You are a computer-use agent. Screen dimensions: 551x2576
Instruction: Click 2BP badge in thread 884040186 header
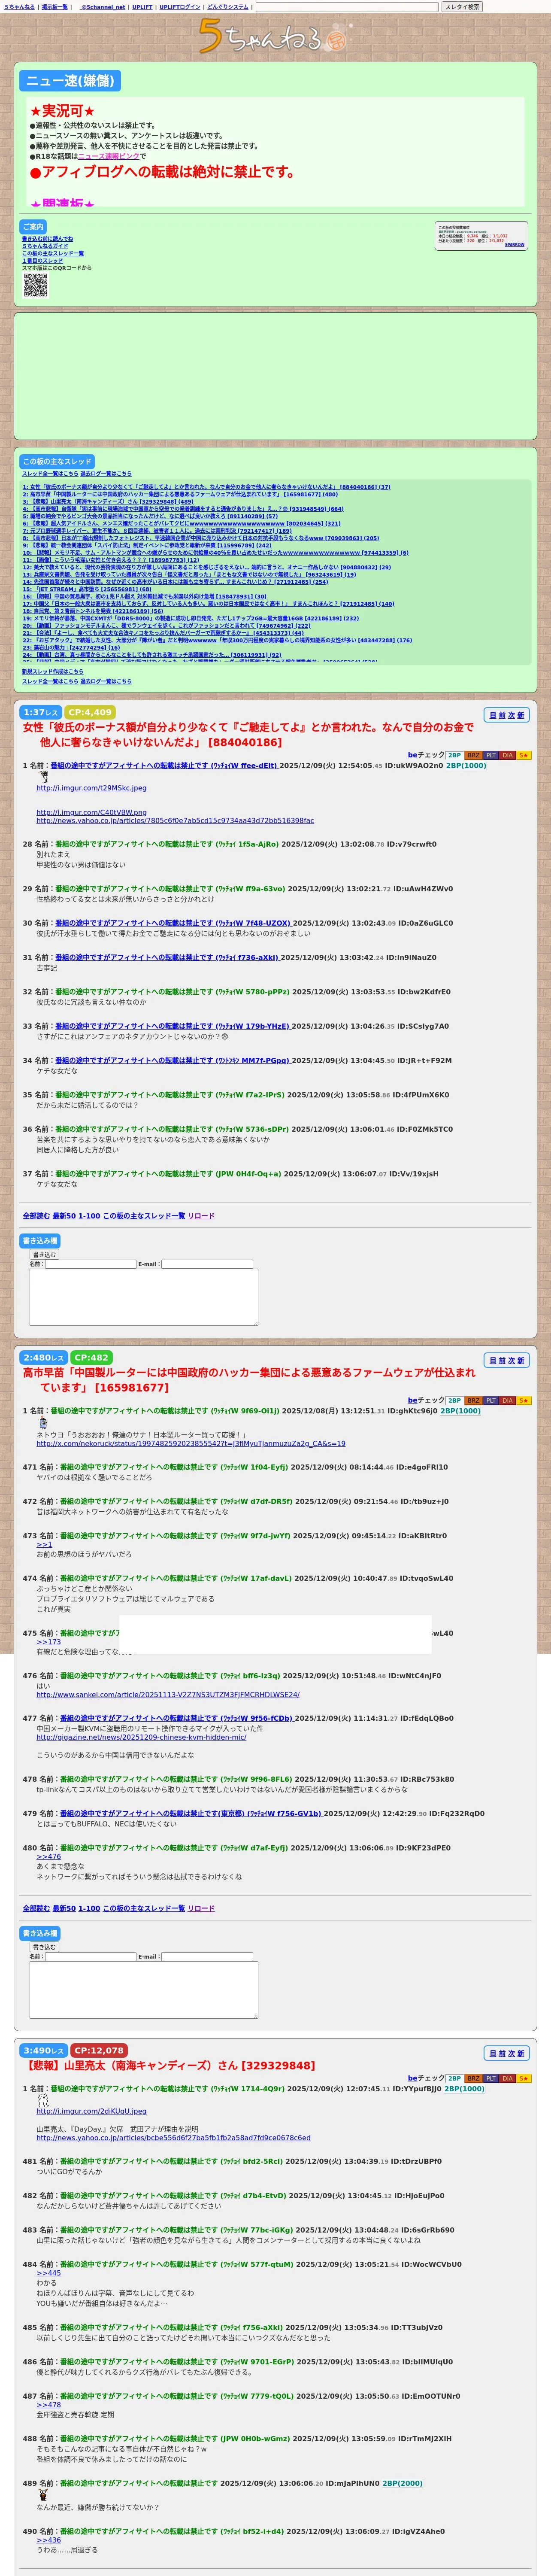(454, 755)
